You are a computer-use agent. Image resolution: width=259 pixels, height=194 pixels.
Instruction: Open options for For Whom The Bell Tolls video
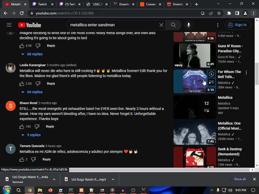click(x=246, y=72)
